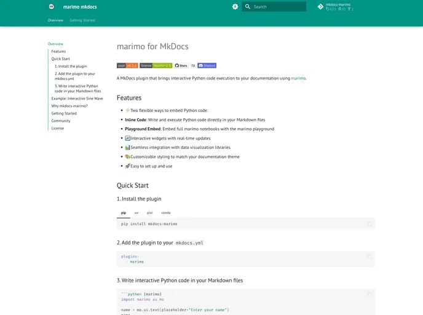Screen dimensions: 423x315
Task: Copy the python marimo code block
Action: (370, 294)
